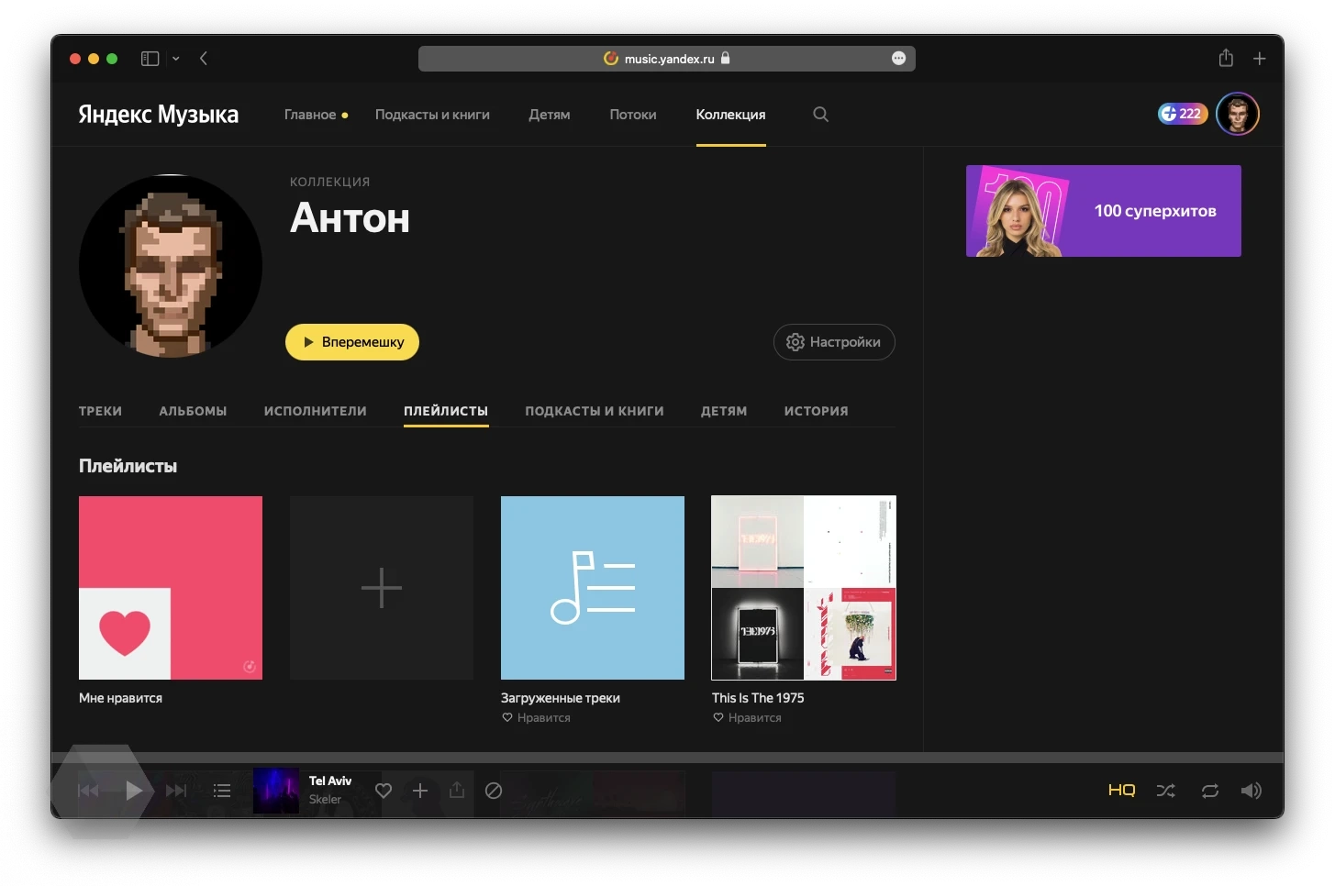Screen dimensions: 1335x886
Task: Switch to the ТРЕКИ tab
Action: 101,411
